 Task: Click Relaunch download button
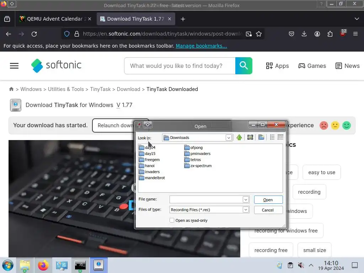pyautogui.click(x=113, y=125)
